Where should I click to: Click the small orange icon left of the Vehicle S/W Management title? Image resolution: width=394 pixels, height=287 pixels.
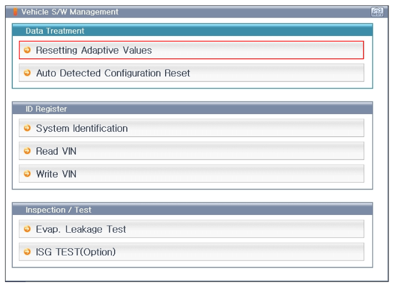[x=16, y=12]
